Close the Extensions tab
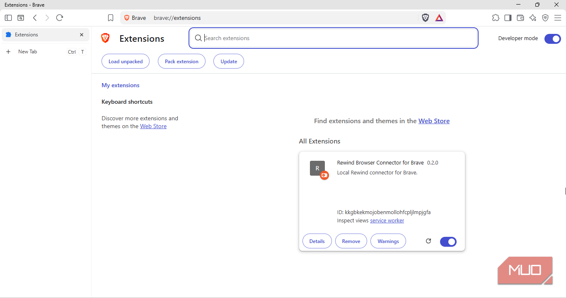 82,35
